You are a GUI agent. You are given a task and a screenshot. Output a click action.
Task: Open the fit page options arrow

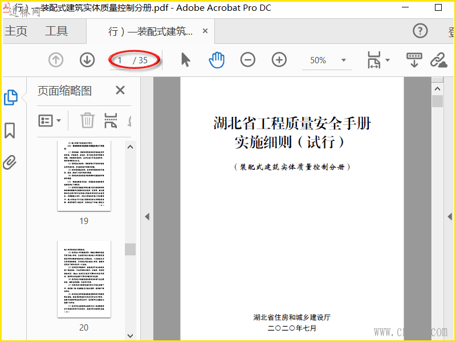388,60
